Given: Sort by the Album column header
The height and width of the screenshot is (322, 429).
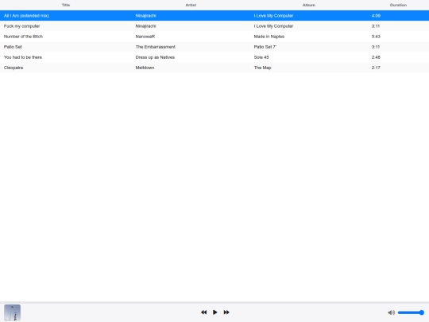Looking at the screenshot, I should [x=308, y=5].
